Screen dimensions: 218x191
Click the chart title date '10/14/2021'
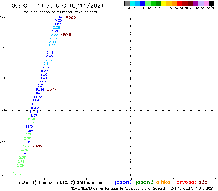pos(86,6)
